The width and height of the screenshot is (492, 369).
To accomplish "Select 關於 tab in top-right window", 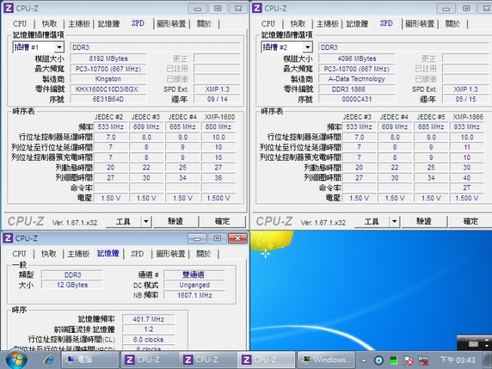I will pos(453,24).
